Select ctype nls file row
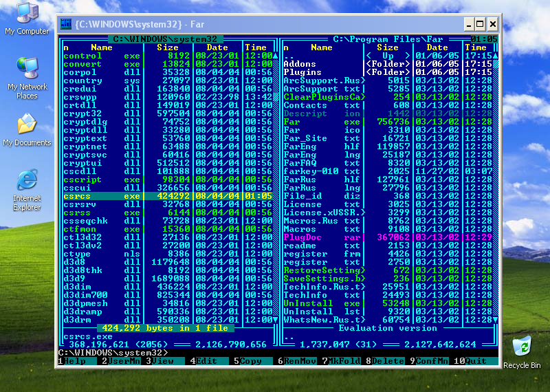Image resolution: width=550 pixels, height=392 pixels. [x=168, y=254]
